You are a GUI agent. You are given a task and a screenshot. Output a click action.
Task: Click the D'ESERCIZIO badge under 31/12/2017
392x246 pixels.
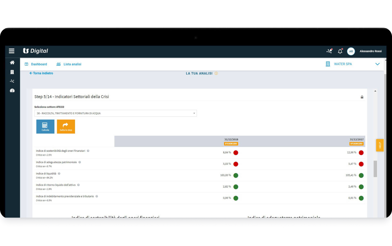coord(356,144)
